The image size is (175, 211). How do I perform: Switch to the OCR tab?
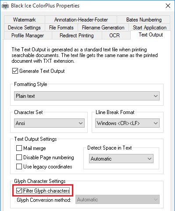click(x=114, y=36)
